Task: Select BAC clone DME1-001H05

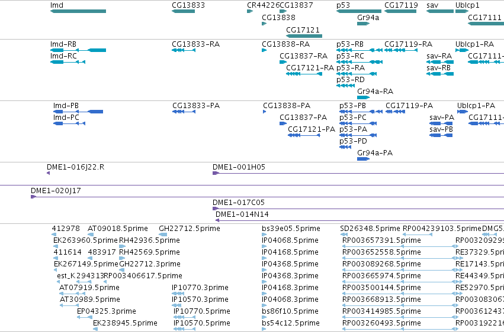Action: pos(358,173)
